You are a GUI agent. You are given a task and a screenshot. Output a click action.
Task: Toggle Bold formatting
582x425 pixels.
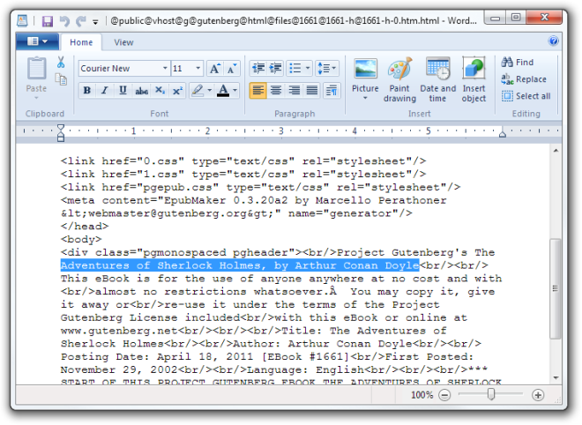pyautogui.click(x=87, y=90)
